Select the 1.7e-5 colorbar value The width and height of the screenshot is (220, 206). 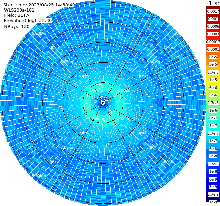(x=213, y=72)
